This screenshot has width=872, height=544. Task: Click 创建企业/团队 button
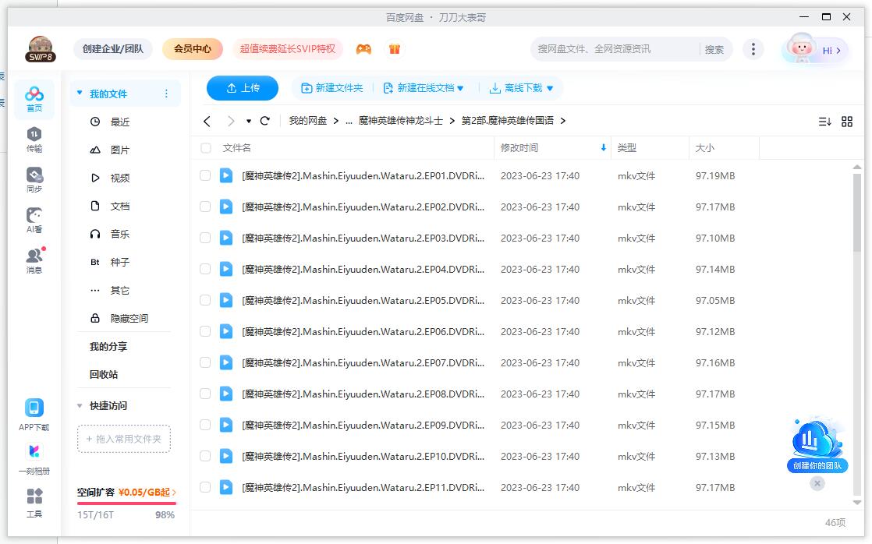pos(113,49)
